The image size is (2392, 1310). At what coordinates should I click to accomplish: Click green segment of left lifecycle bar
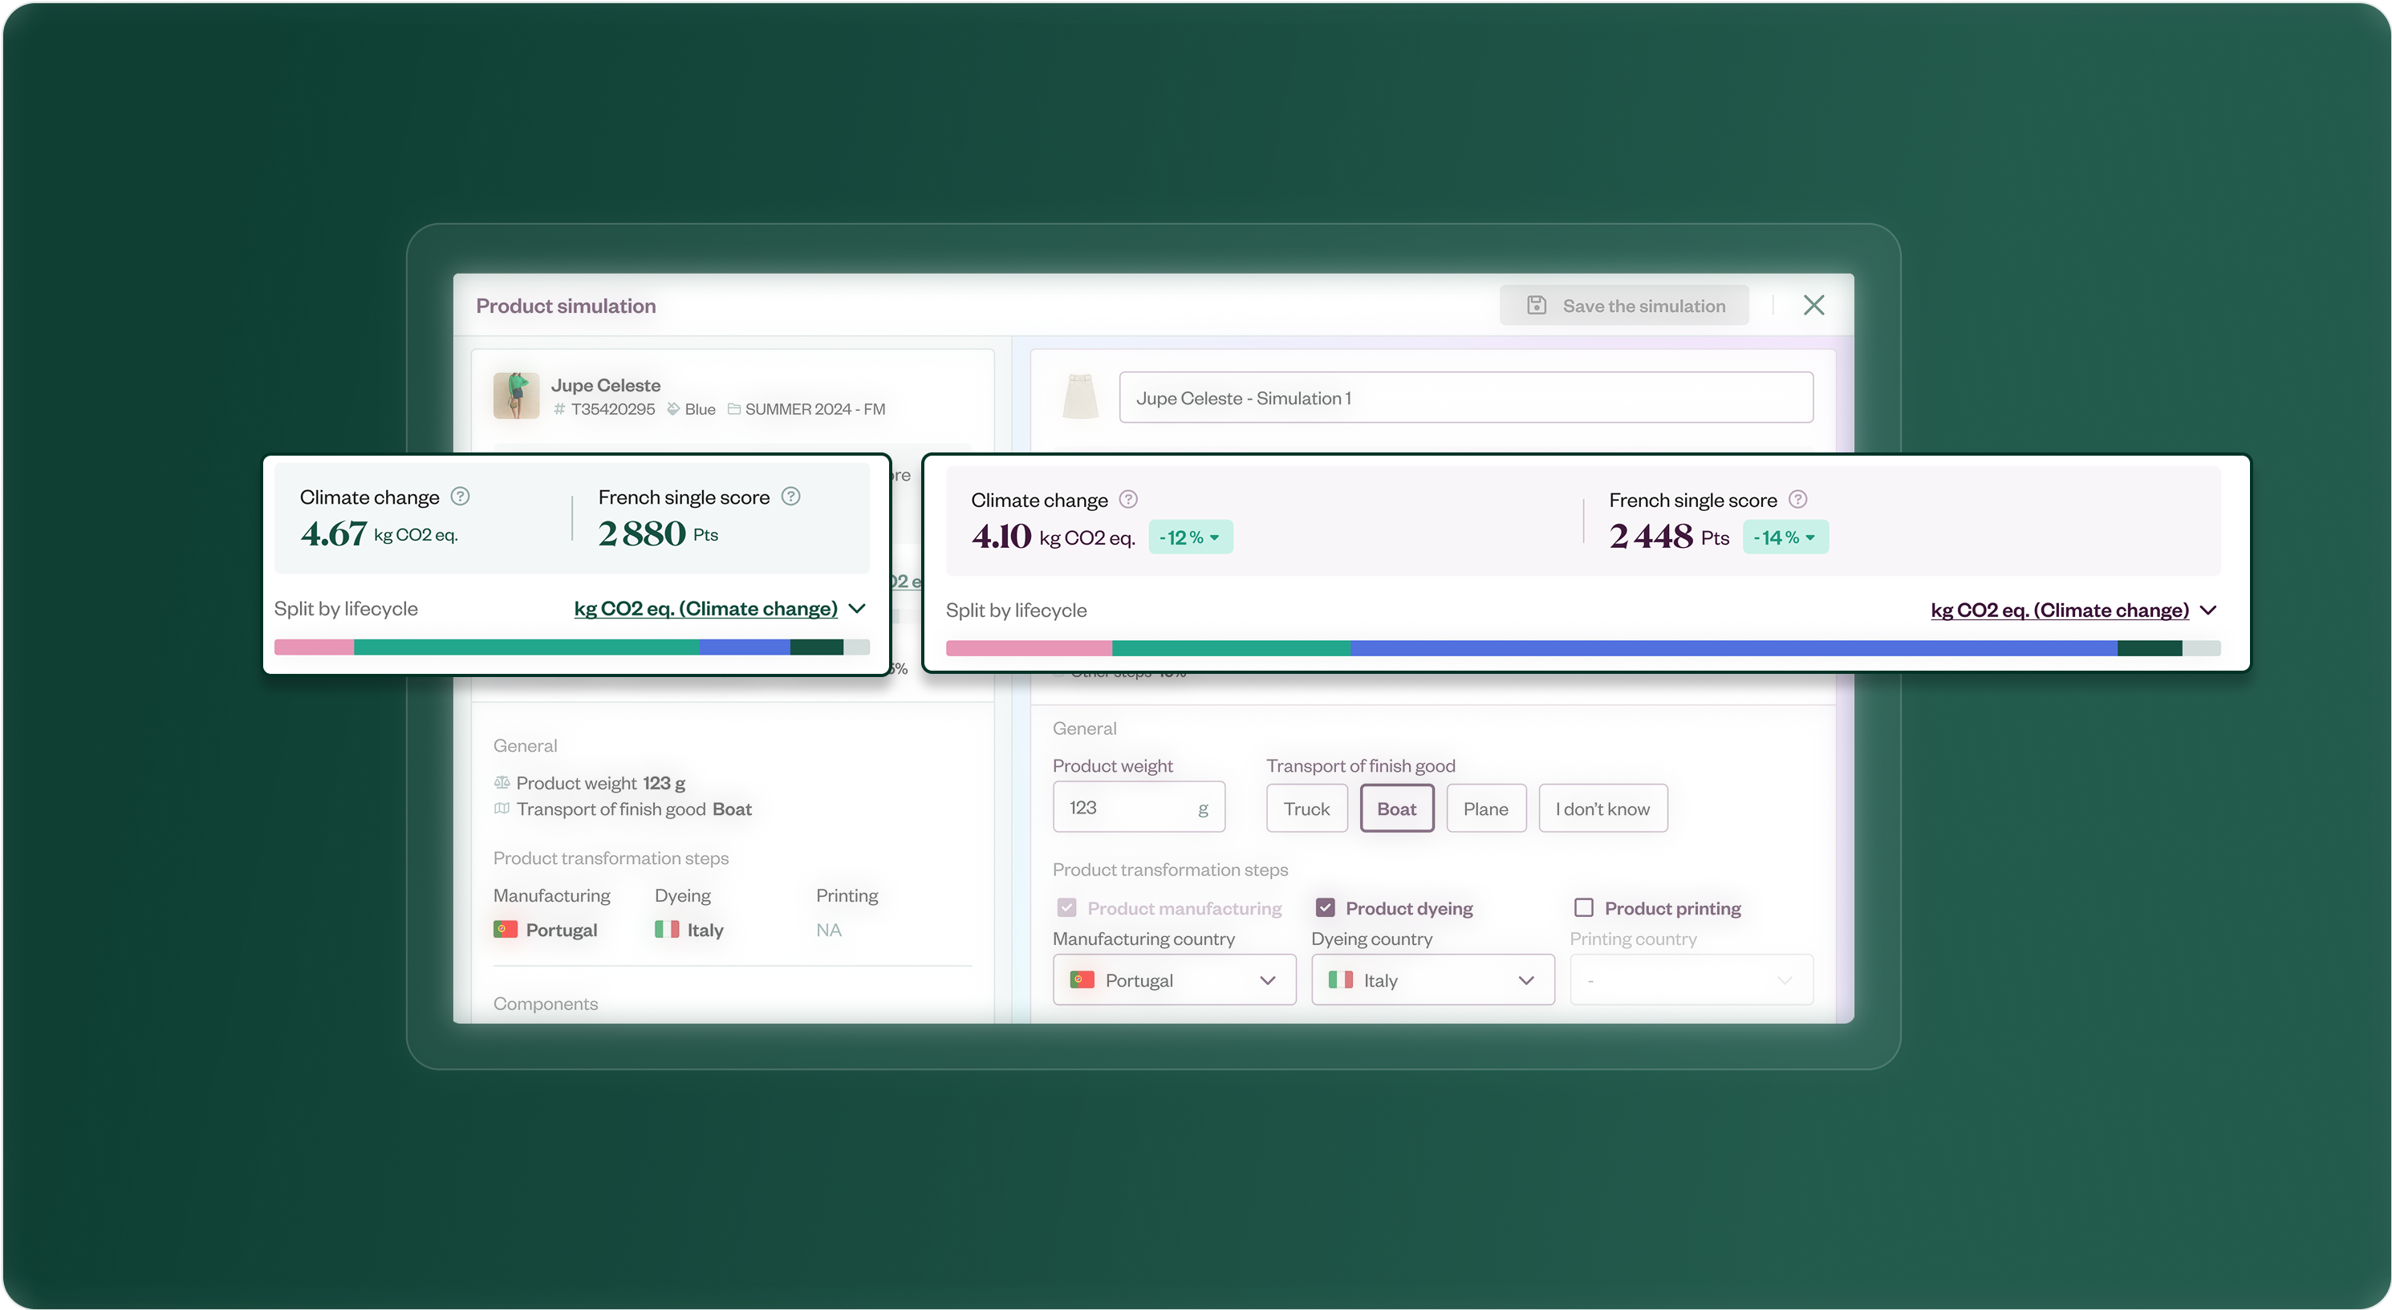coord(526,647)
